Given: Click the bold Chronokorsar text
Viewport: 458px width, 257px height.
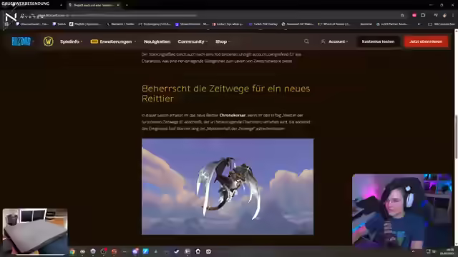Looking at the screenshot, I should point(232,116).
